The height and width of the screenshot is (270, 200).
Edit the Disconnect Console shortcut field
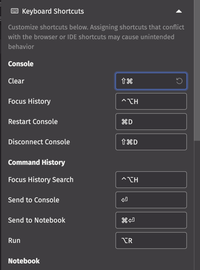[x=151, y=142]
